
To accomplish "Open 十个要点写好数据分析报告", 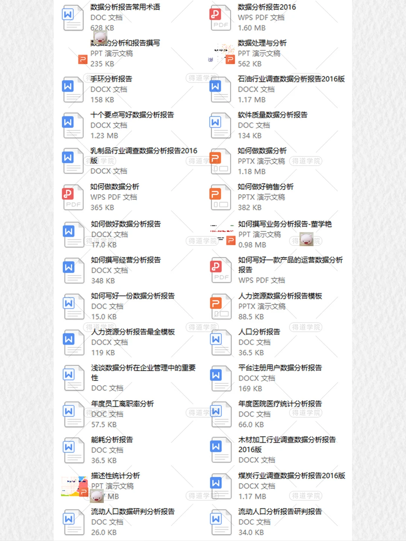I will 132,115.
